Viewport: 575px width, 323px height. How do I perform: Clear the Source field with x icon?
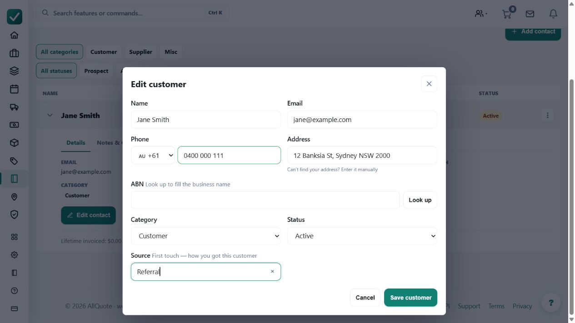272,271
